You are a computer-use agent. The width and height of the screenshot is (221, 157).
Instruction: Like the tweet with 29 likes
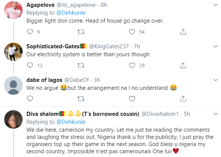click(x=132, y=65)
